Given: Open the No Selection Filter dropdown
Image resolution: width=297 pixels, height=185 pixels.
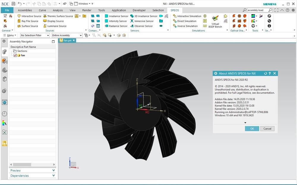Looking at the screenshot, I should [x=35, y=35].
